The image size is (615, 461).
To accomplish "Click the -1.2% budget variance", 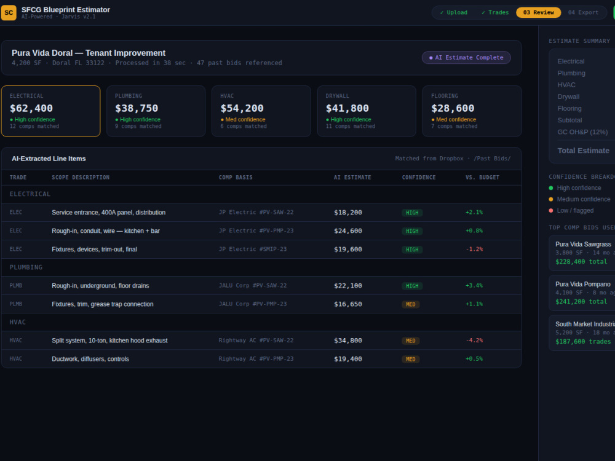I will coord(474,250).
